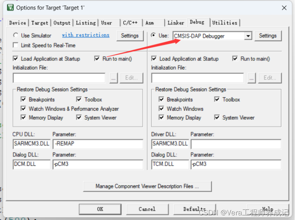
Task: Click Dialog DLL field TCM.DLL
Action: tap(170, 164)
